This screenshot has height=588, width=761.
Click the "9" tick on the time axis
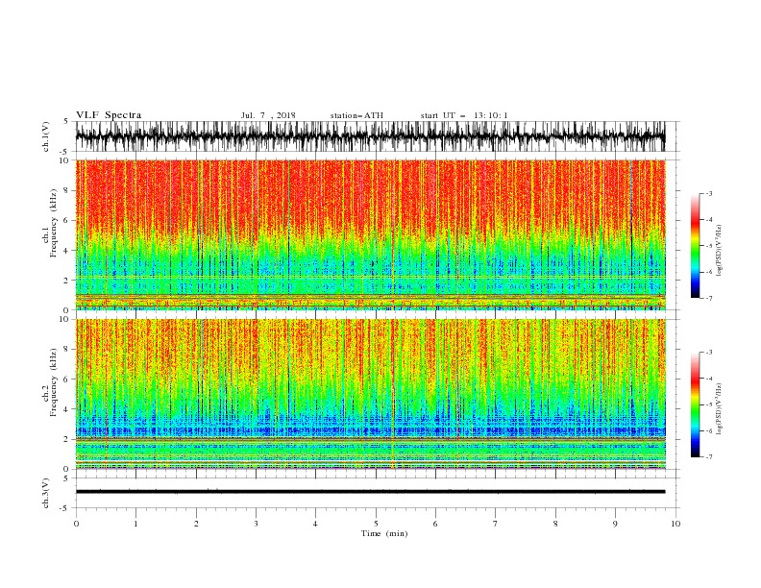click(615, 524)
